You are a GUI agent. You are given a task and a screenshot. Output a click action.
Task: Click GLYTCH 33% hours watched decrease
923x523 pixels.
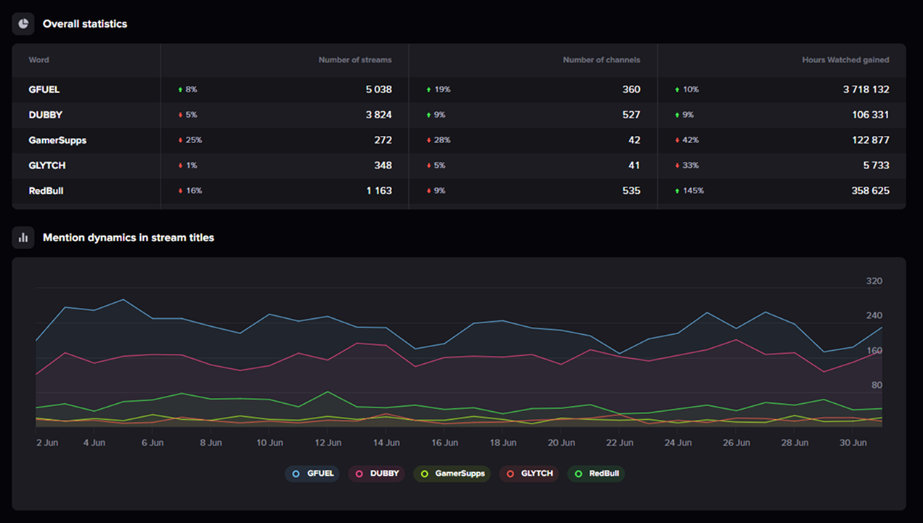(687, 166)
